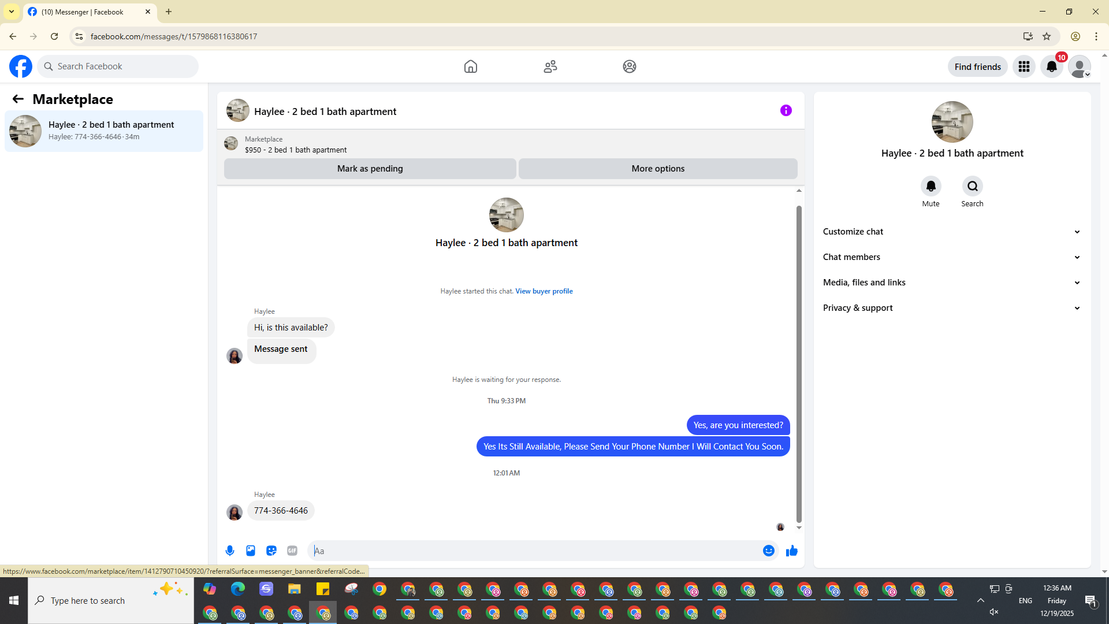Open View buyer profile link
The width and height of the screenshot is (1109, 624).
point(544,291)
